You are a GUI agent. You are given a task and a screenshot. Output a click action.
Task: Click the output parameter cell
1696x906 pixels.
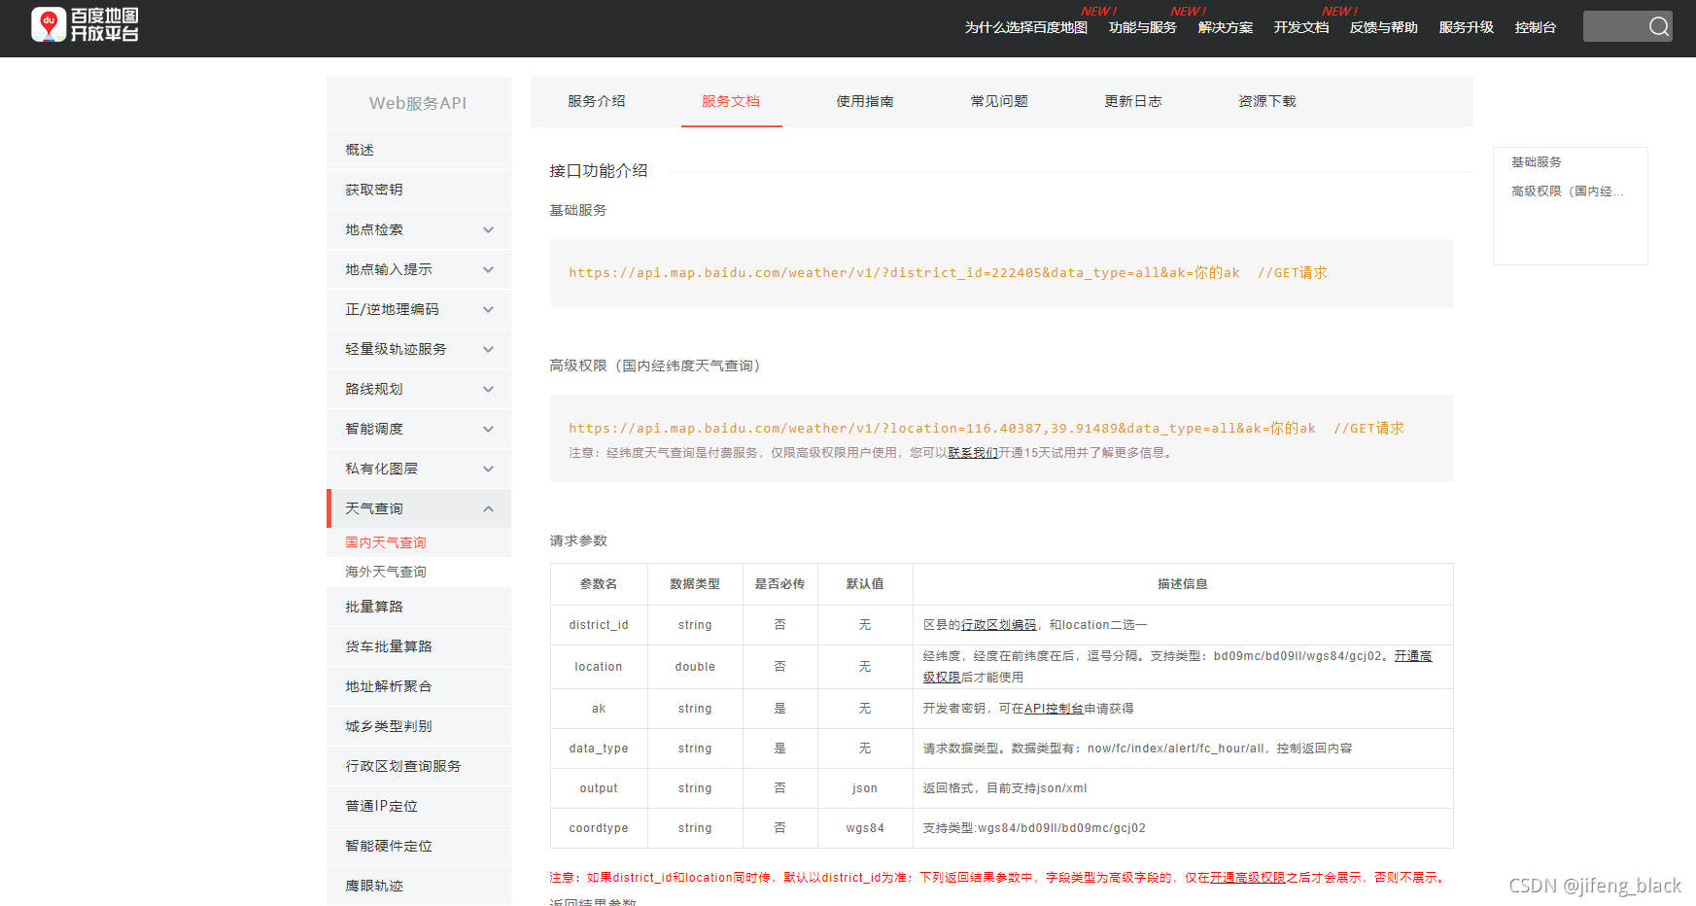(x=599, y=788)
